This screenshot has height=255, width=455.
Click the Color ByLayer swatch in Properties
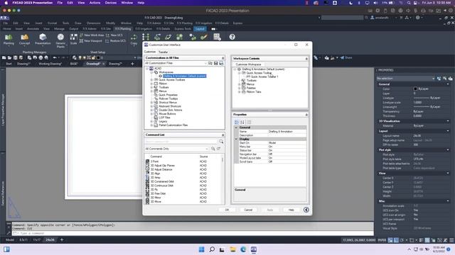(x=415, y=89)
